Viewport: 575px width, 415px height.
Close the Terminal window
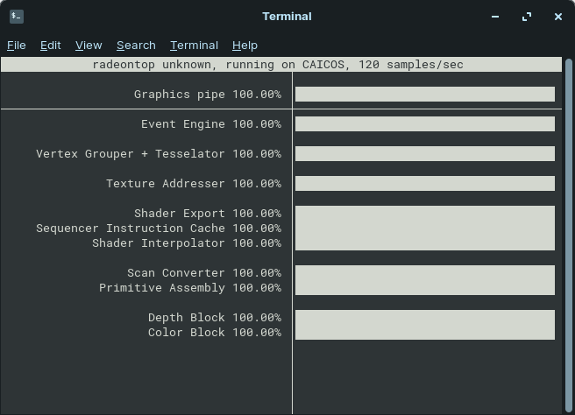558,16
